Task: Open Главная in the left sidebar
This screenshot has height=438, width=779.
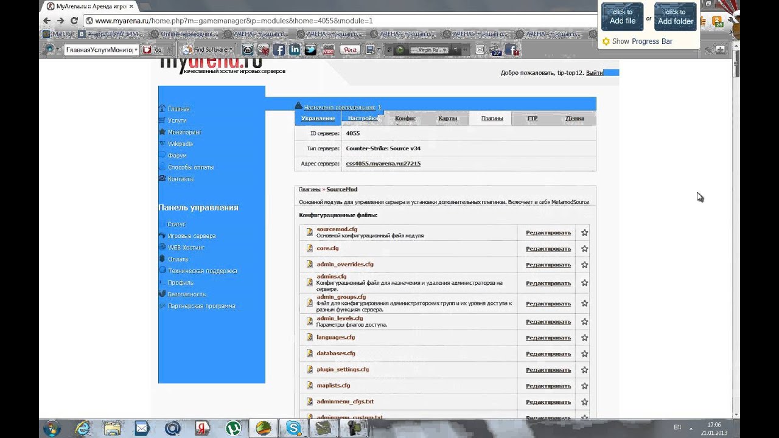Action: coord(178,109)
